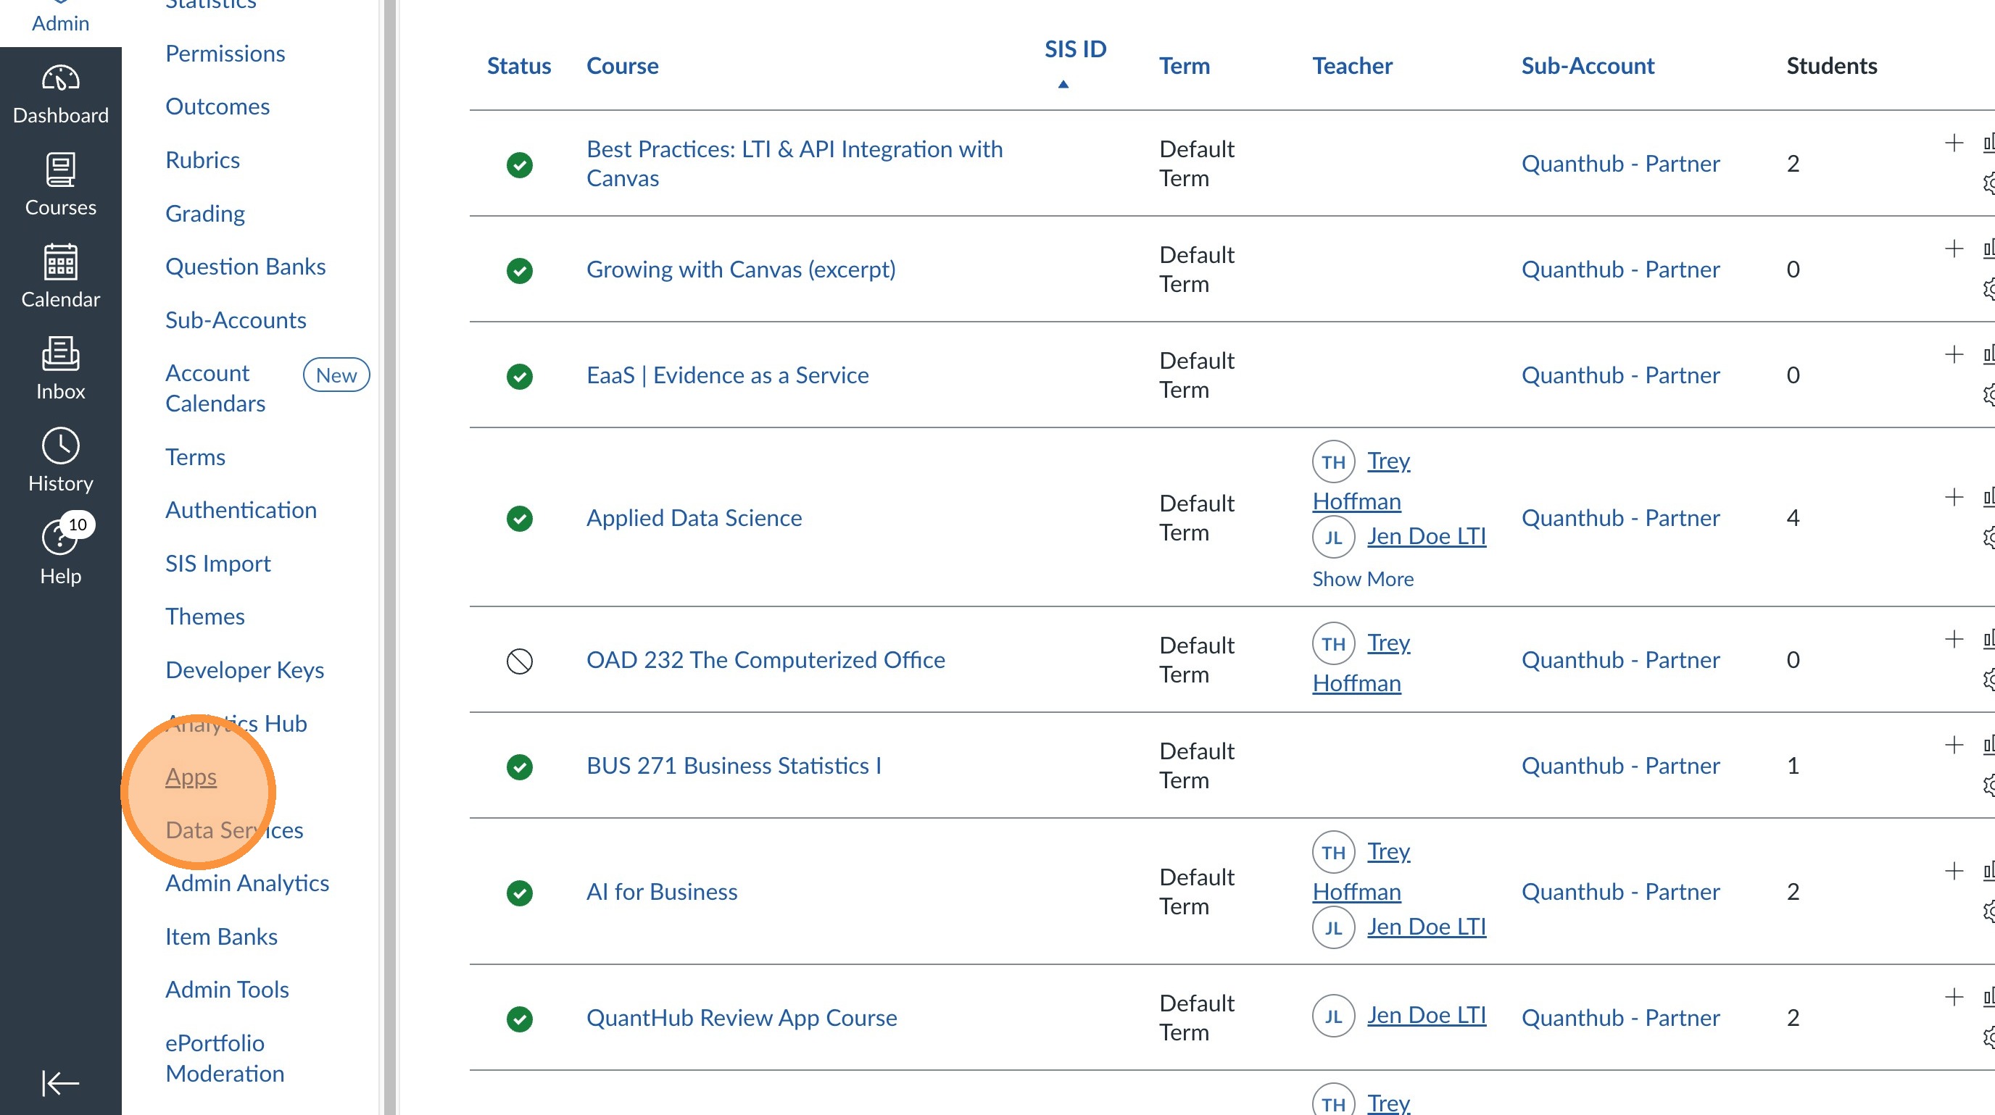This screenshot has width=1995, height=1115.
Task: Collapse global navigation with arrow icon
Action: [60, 1082]
